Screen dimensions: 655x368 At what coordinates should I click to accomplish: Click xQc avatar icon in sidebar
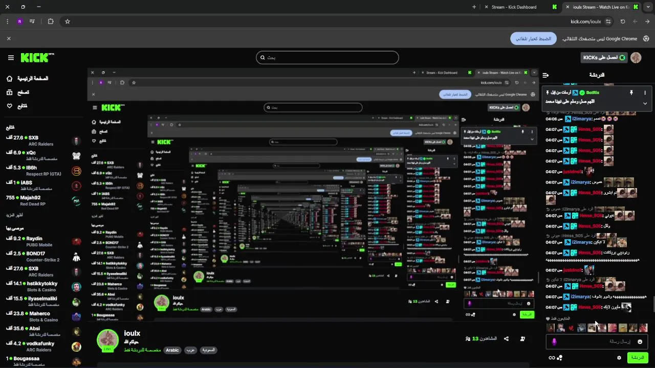76,156
